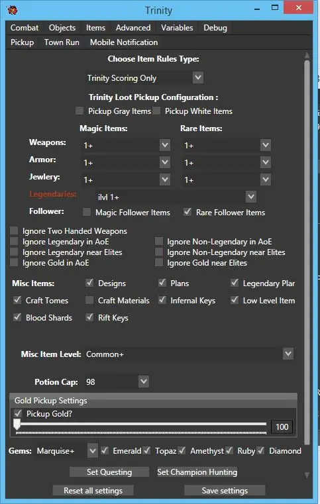
Task: Expand the Misc Item Level dropdown
Action: coord(288,354)
